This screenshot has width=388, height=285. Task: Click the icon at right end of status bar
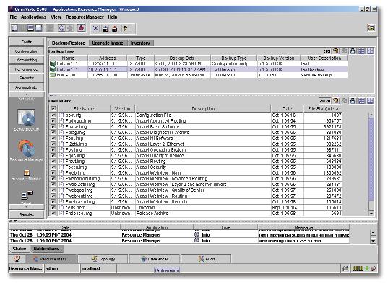pos(373,268)
